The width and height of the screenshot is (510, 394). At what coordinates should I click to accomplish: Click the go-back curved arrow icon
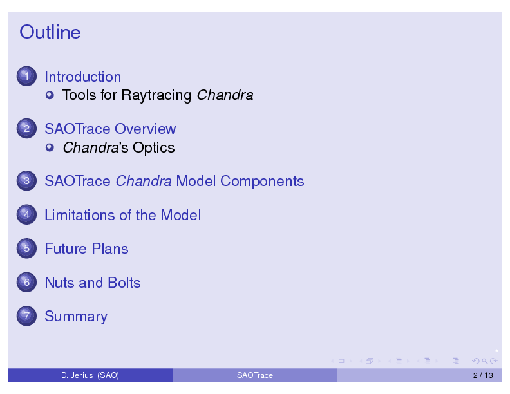[476, 361]
